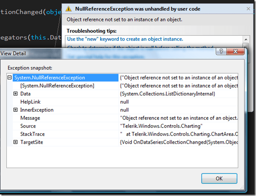Screen dimensions: 256x196
Task: Select the StackTrace property name
Action: 32,134
